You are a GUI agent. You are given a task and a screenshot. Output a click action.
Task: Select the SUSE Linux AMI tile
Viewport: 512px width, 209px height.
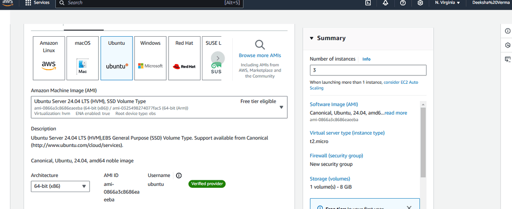tap(212, 58)
